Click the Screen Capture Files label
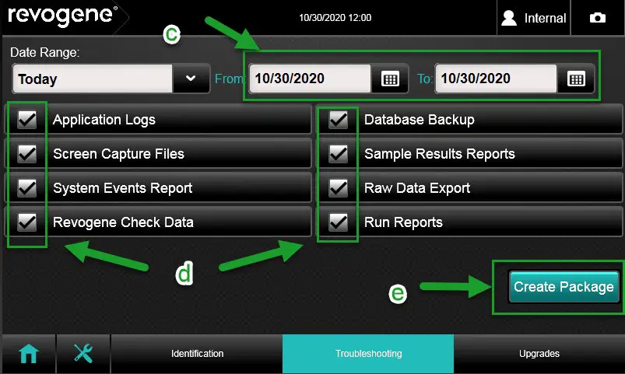This screenshot has height=374, width=625. click(x=118, y=154)
